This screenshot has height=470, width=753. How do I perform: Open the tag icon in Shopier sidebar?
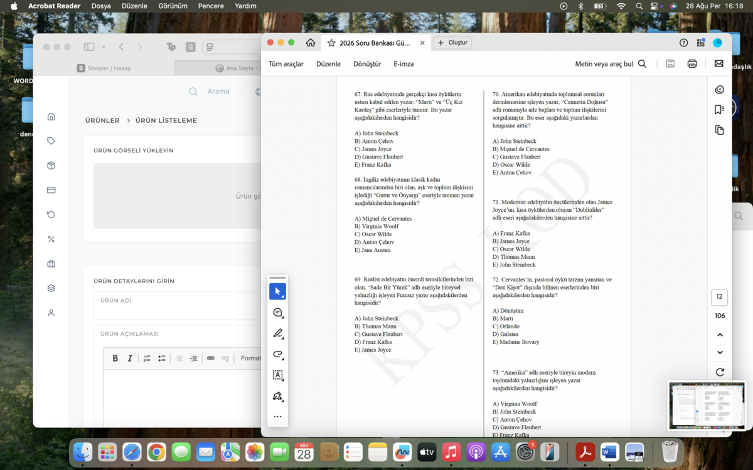51,141
